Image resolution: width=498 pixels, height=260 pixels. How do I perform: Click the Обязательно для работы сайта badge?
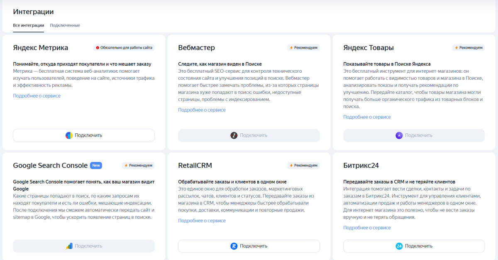point(124,48)
